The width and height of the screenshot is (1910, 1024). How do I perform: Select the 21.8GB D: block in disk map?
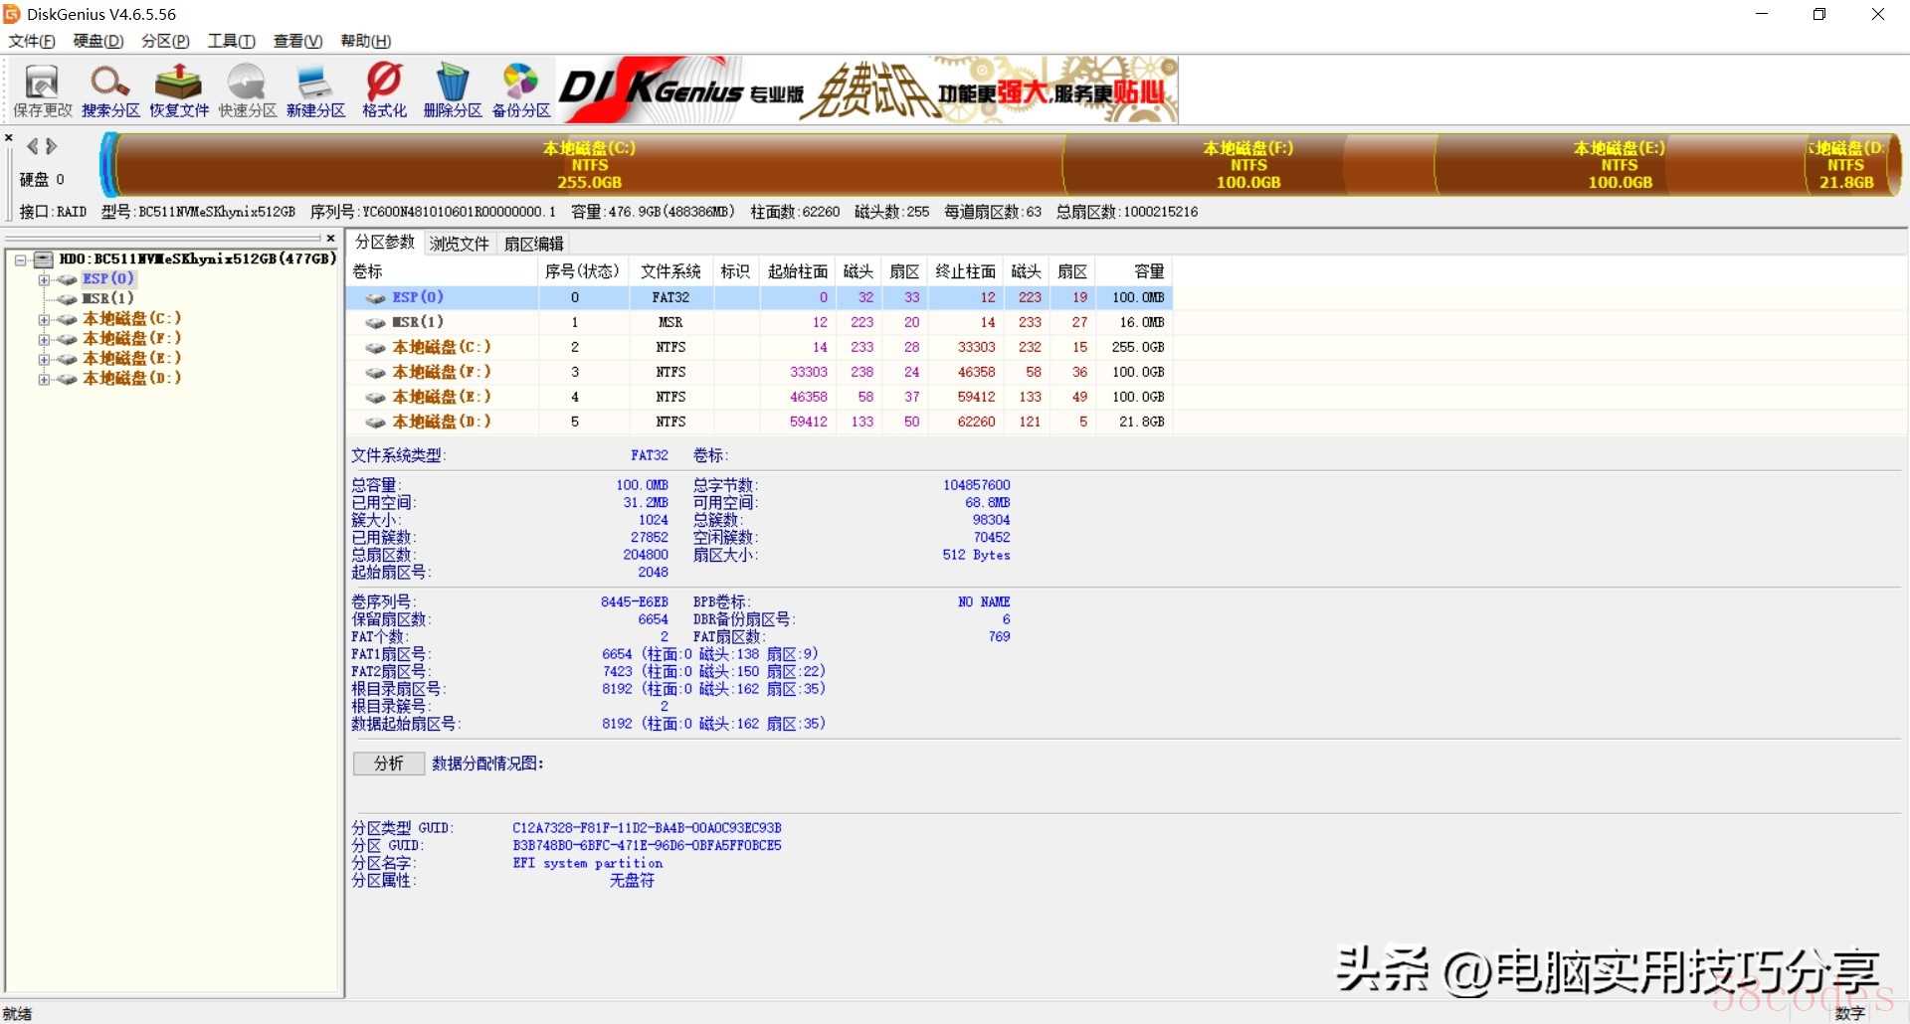pos(1848,165)
